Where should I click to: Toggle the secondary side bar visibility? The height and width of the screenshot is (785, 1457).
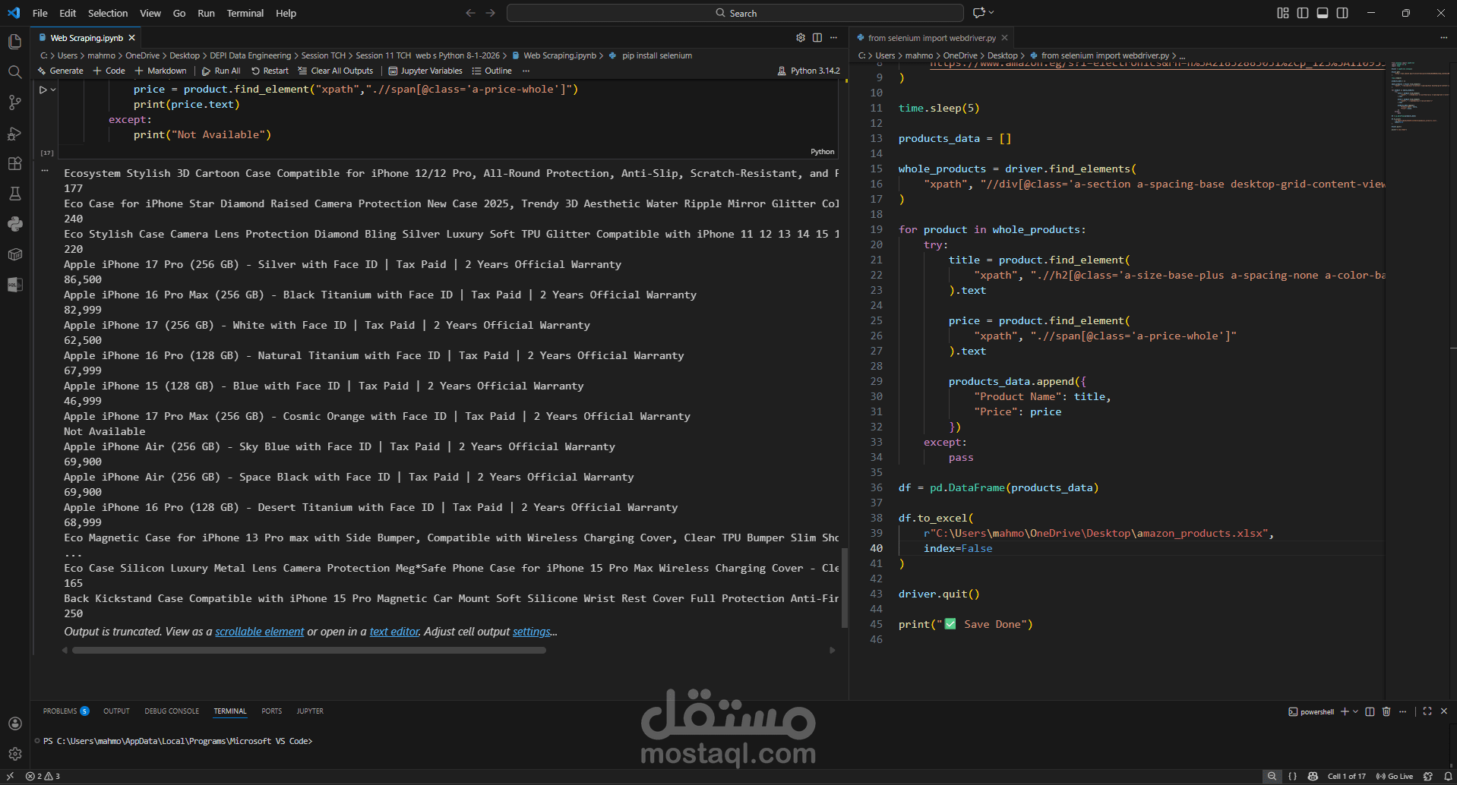pos(1342,13)
